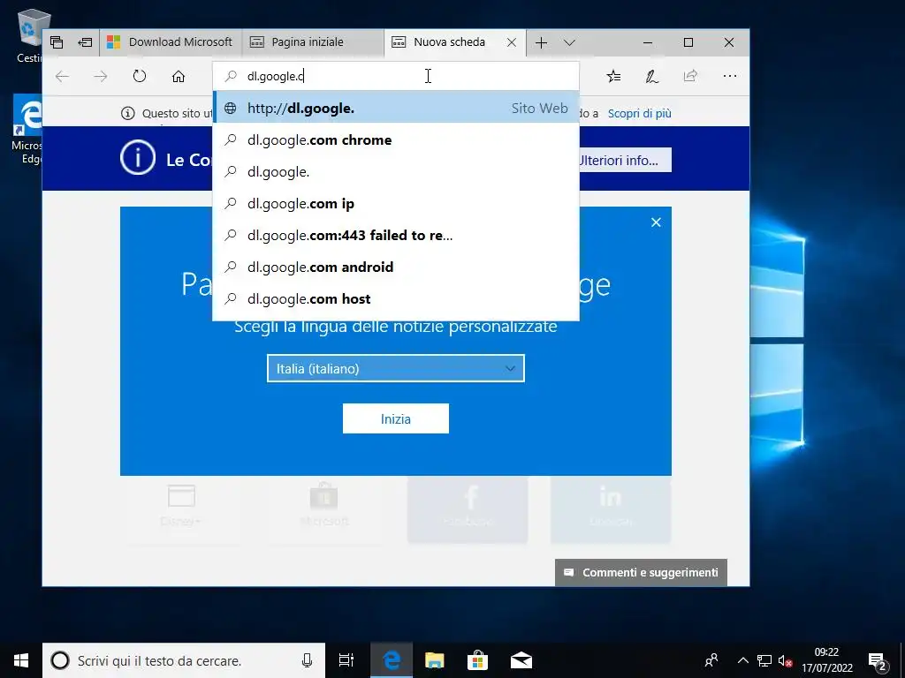Click the address bar with dl.google.c

coord(396,76)
